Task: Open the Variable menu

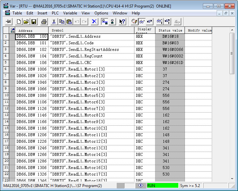Action: pyautogui.click(x=70, y=13)
